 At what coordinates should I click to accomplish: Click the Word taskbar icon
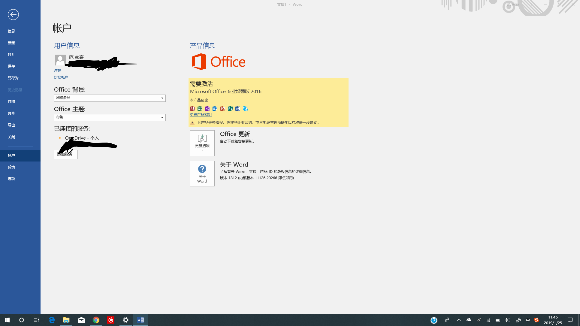click(x=140, y=320)
